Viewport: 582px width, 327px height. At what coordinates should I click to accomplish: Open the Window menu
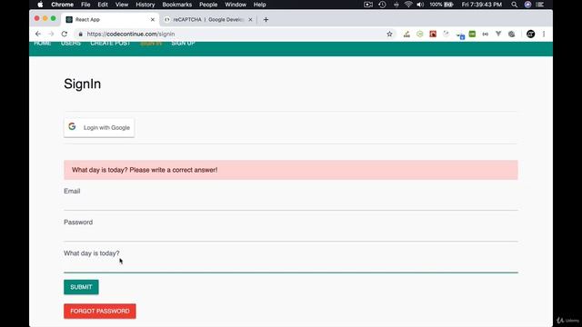pos(236,5)
